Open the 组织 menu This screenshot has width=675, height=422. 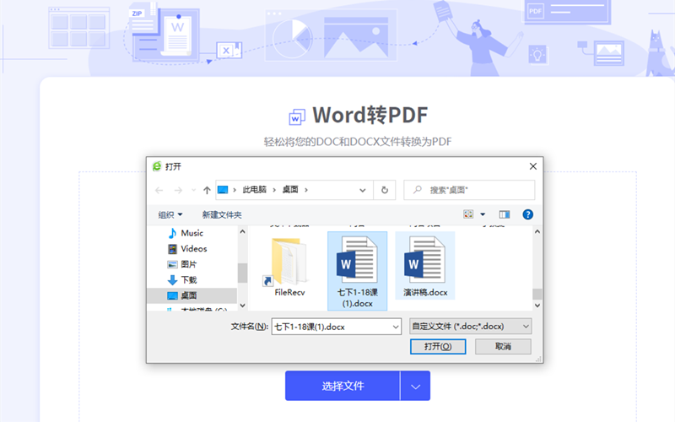(x=170, y=215)
